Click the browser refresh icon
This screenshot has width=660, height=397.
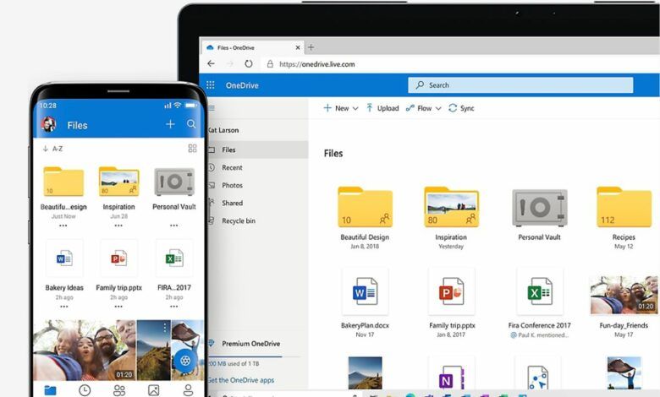point(249,63)
